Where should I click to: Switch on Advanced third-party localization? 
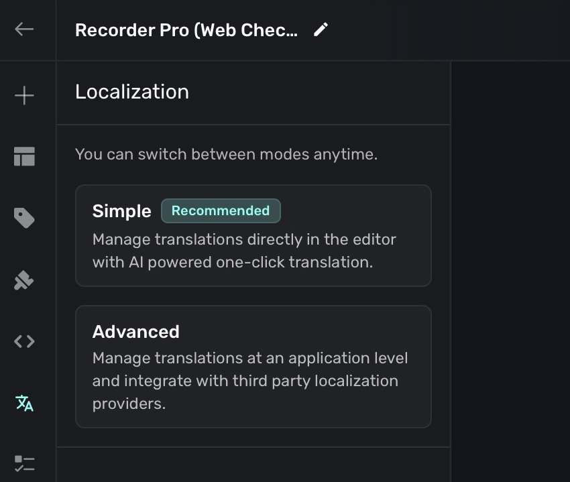(x=253, y=366)
